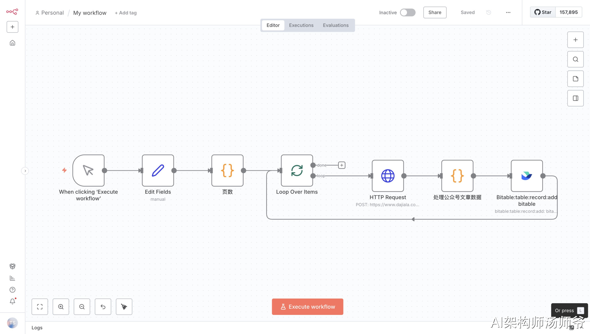Click the tidy up nodes broom icon

coord(124,307)
